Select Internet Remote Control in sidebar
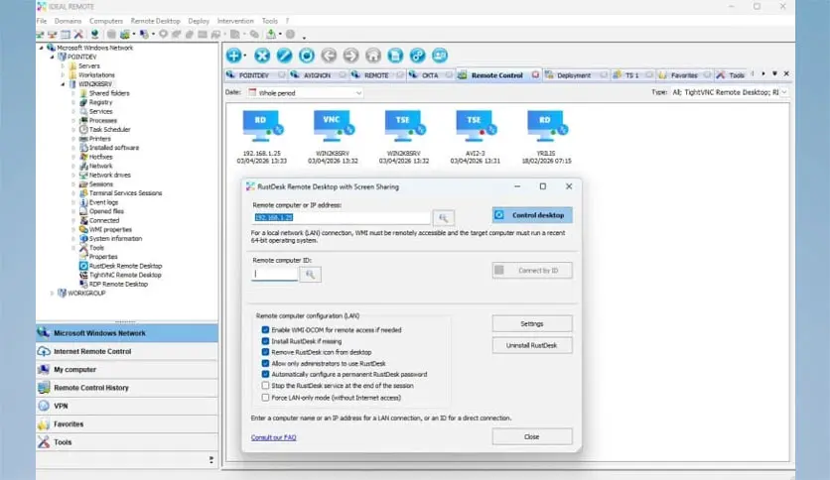This screenshot has width=830, height=480. click(x=127, y=351)
